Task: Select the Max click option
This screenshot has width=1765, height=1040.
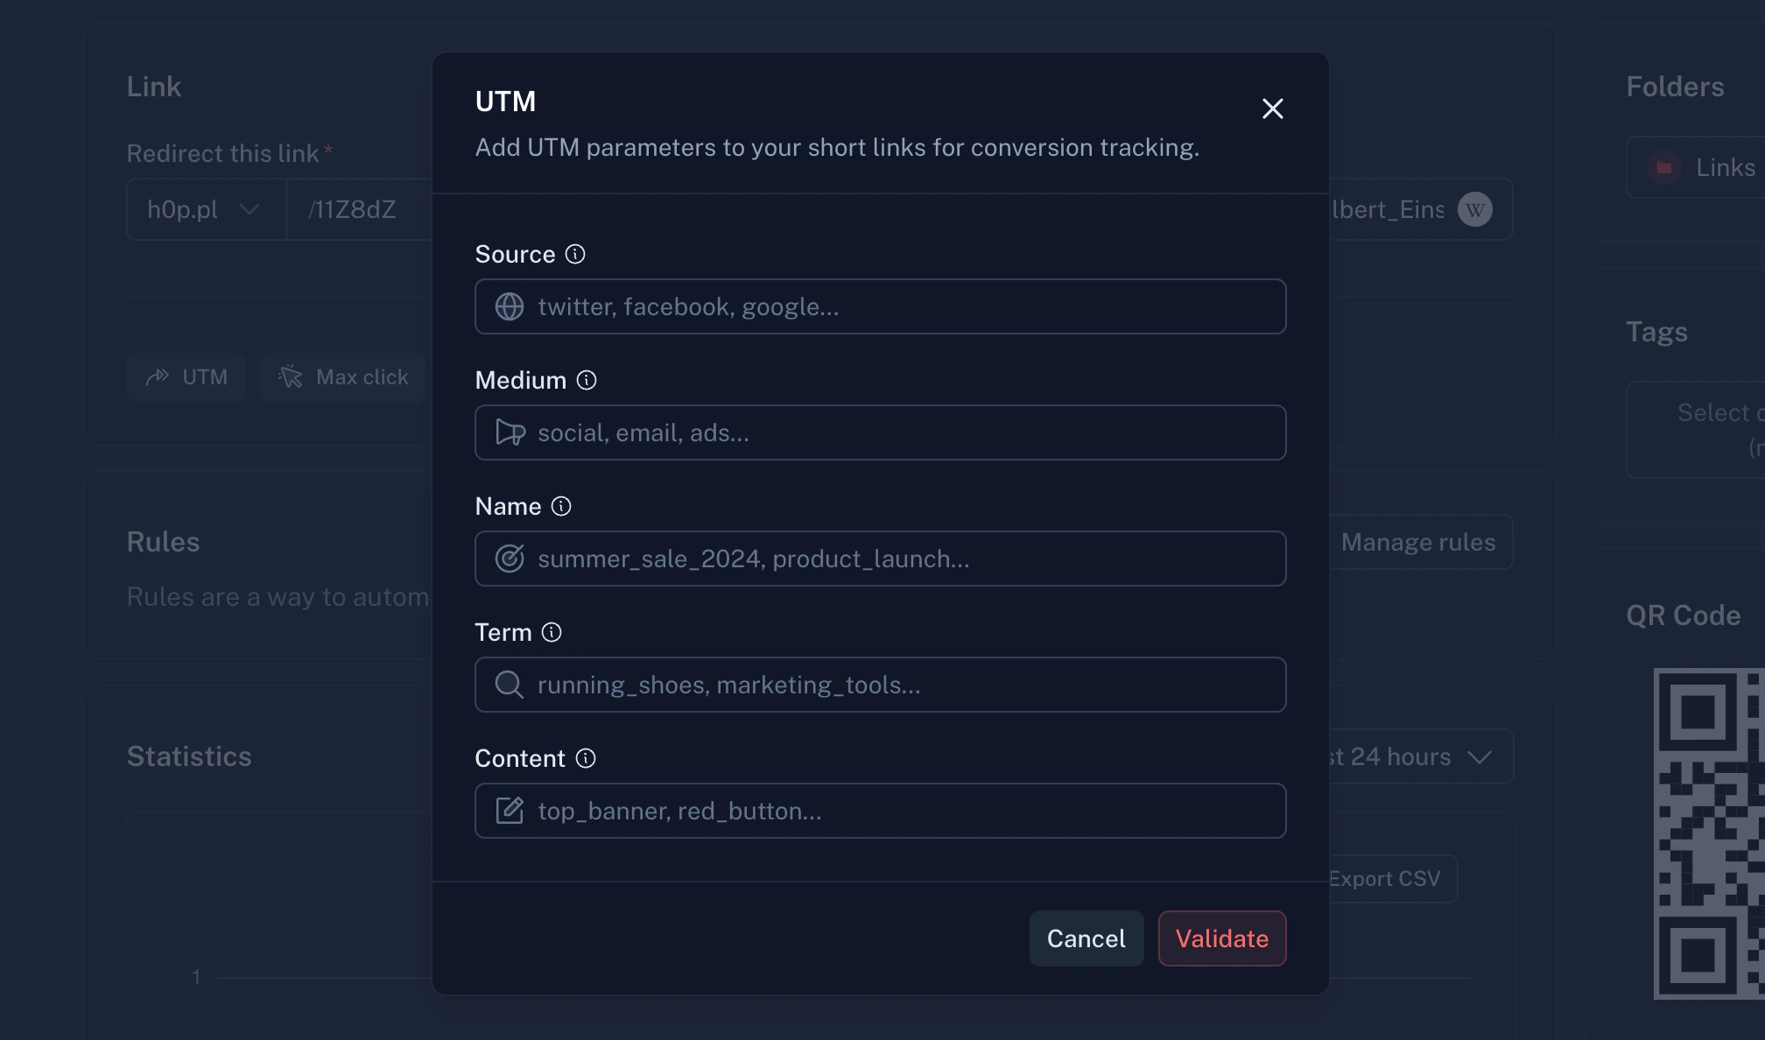Action: (x=343, y=376)
